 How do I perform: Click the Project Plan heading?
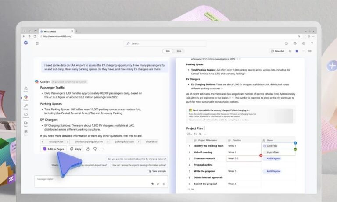[194, 128]
